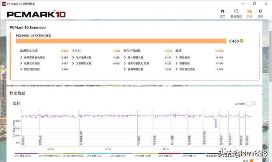This screenshot has width=272, height=162.
Task: Maximize the PCMark 10 window
Action: pos(254,4)
